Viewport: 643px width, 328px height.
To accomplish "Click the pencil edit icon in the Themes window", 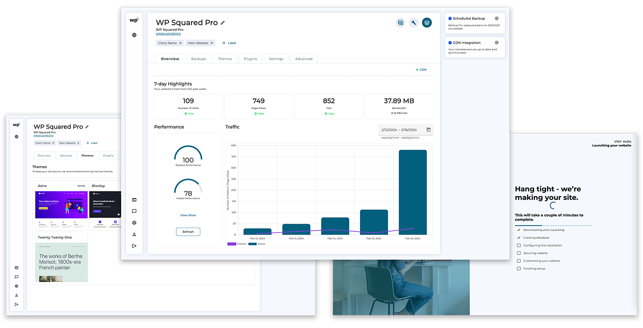I will (x=87, y=127).
